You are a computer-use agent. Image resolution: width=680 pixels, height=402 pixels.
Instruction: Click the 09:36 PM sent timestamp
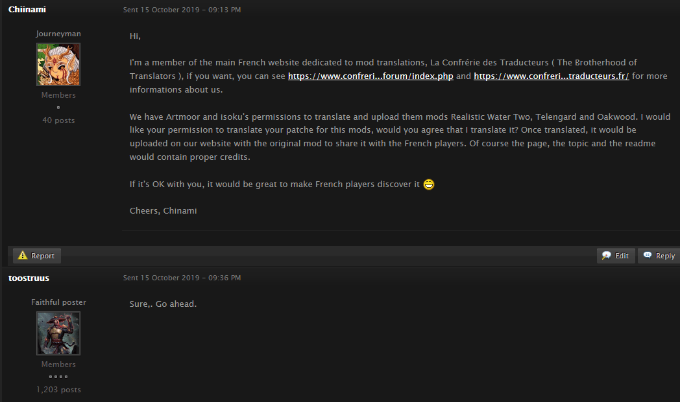pyautogui.click(x=182, y=278)
